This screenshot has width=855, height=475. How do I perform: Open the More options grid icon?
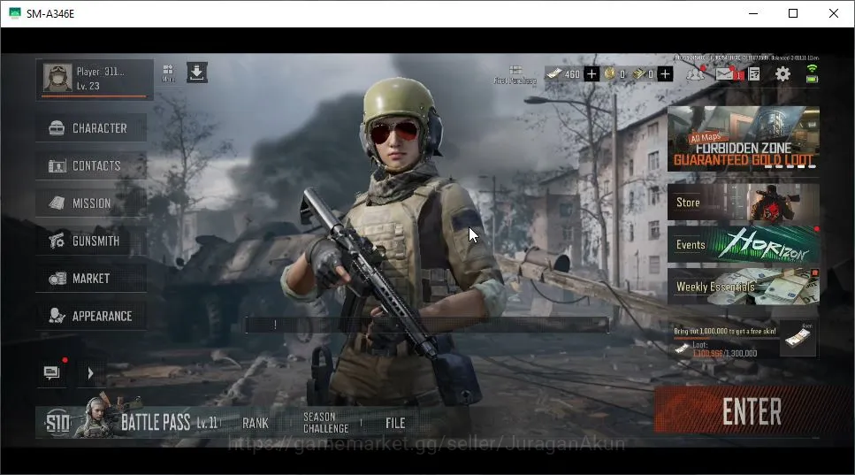(168, 73)
